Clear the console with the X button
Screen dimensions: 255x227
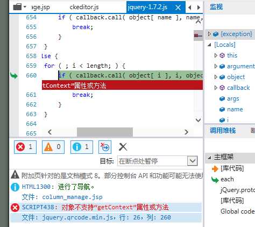pyautogui.click(x=123, y=147)
